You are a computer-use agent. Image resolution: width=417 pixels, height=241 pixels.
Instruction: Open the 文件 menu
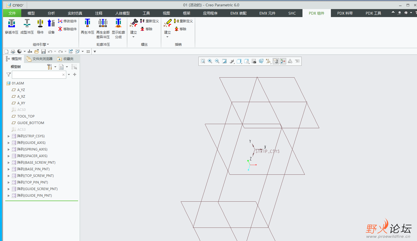pos(12,13)
